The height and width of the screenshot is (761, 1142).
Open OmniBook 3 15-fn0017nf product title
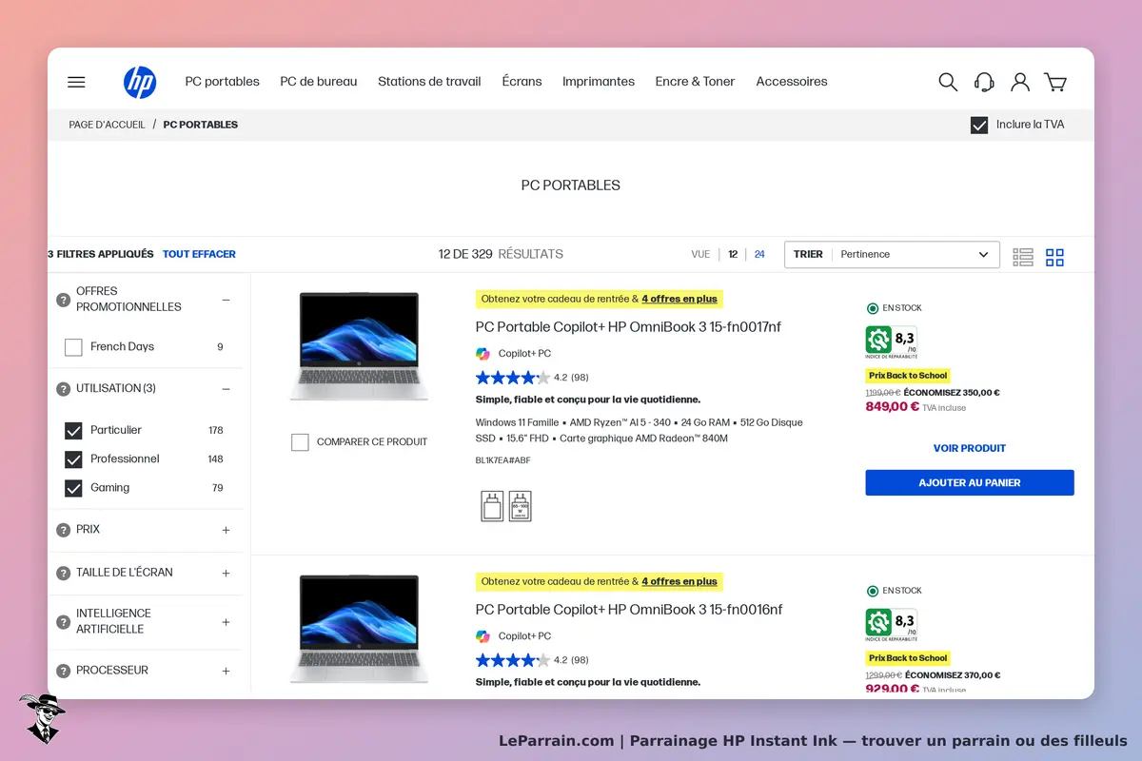[628, 327]
